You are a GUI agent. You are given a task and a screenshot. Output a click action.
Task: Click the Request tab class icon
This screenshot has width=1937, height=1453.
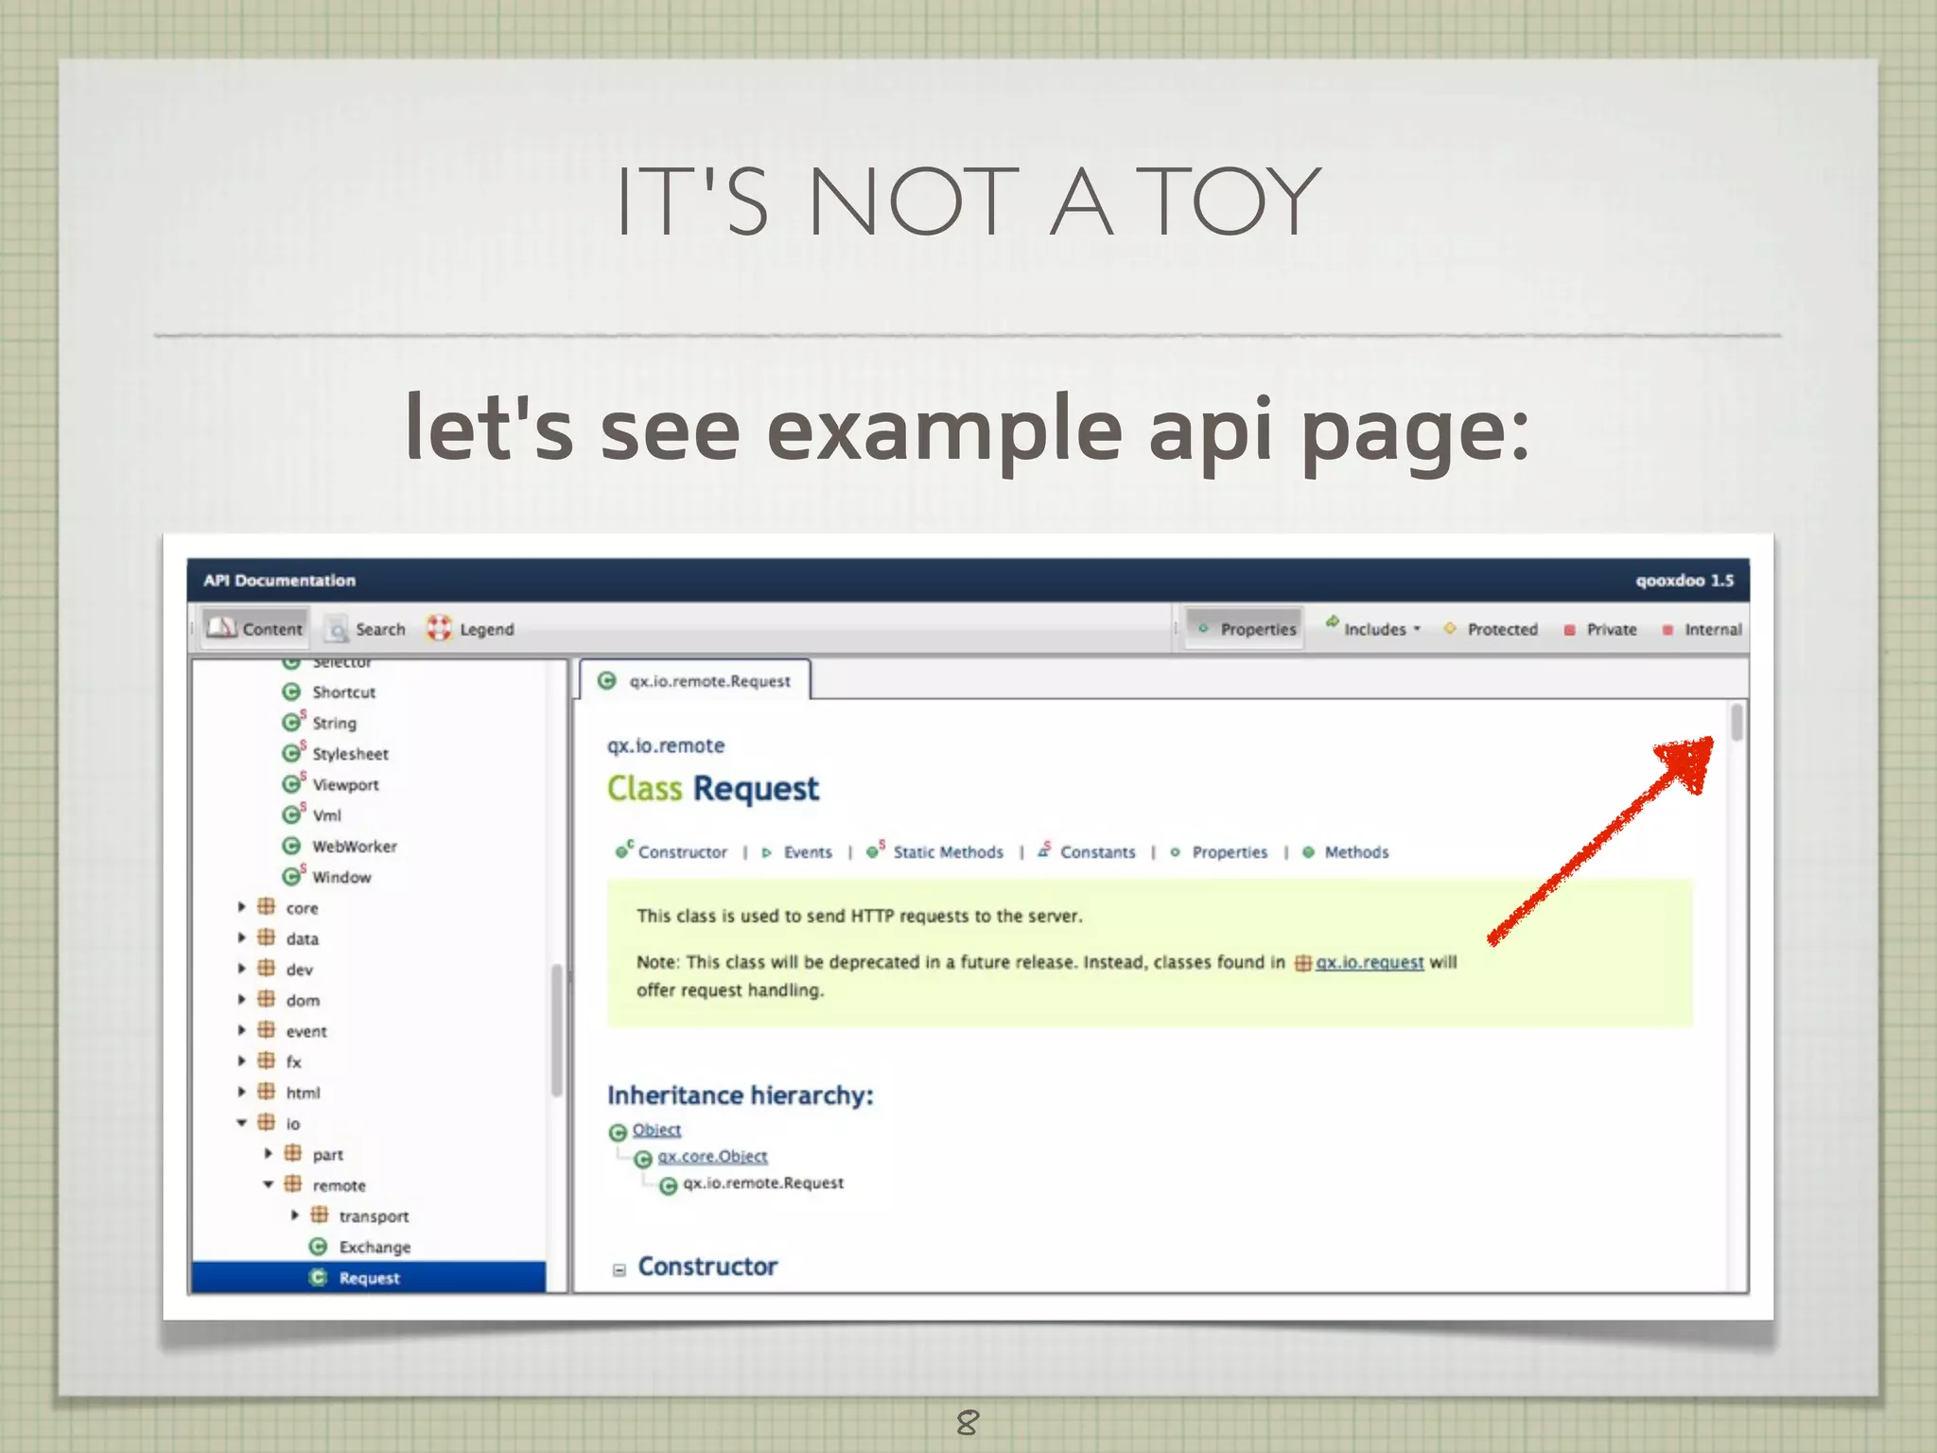pos(607,680)
